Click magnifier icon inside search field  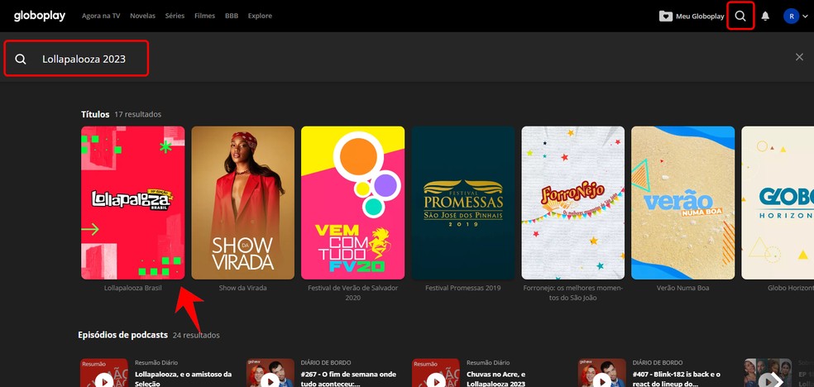tap(21, 60)
